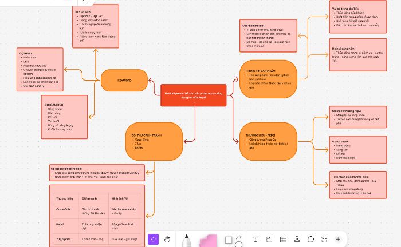Click the Cơ hội cho poster Pepsi heading

pyautogui.click(x=66, y=169)
